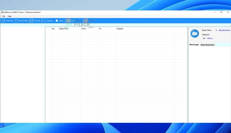Click the Add Folder label text
This screenshot has width=231, height=133.
pos(23,21)
